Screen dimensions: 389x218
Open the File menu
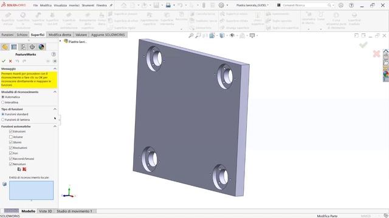[35, 5]
